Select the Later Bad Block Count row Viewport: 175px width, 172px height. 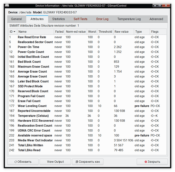pyautogui.click(x=87, y=82)
